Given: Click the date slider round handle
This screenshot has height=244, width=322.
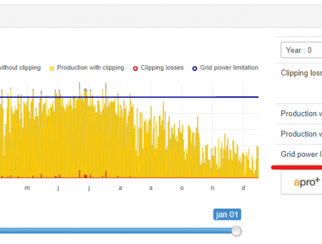Looking at the screenshot, I should click(x=236, y=231).
